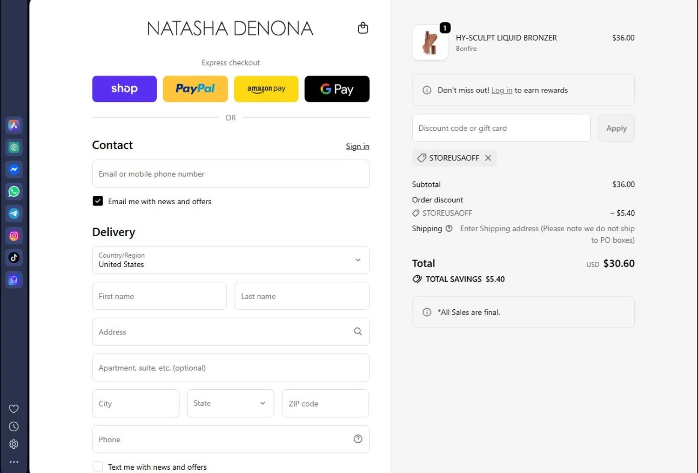The image size is (698, 473).
Task: Click the Total Savings tag icon
Action: [x=417, y=279]
